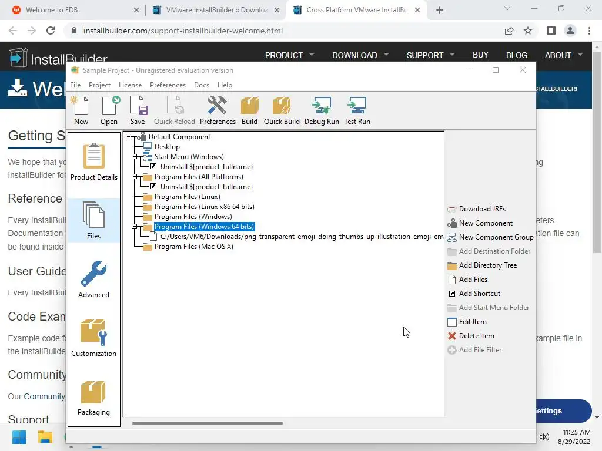This screenshot has height=451, width=602.
Task: Switch to Welcome to EDB tab
Action: 73,10
